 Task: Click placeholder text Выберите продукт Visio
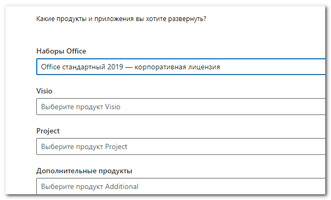80,107
